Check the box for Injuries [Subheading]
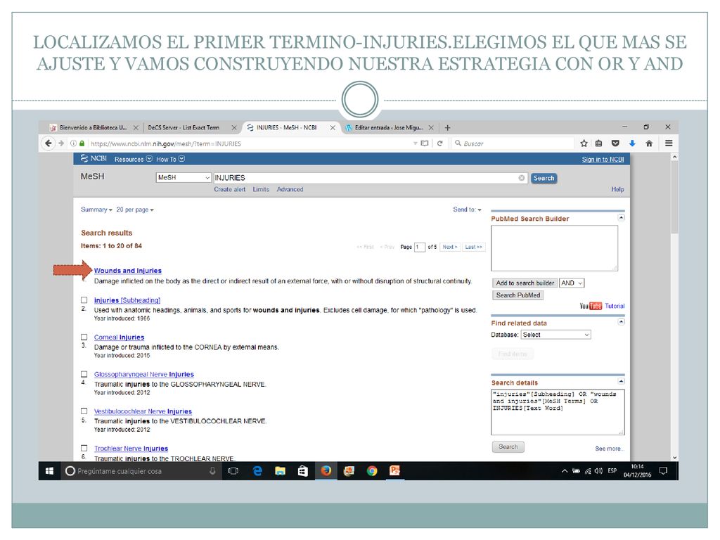 pyautogui.click(x=84, y=300)
